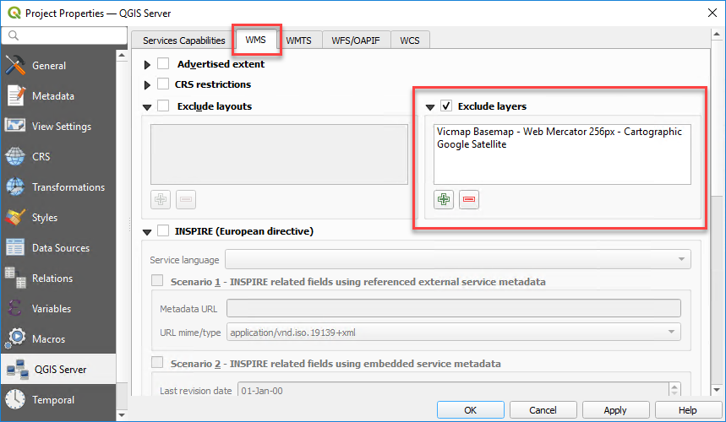Click the OK button

point(471,410)
